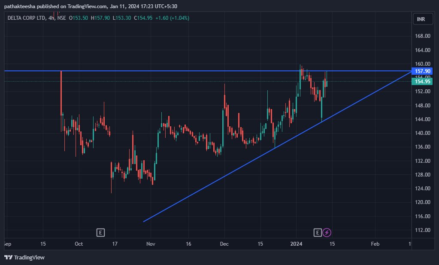Click the 116.00 price axis label
The width and height of the screenshot is (439, 265).
click(423, 216)
